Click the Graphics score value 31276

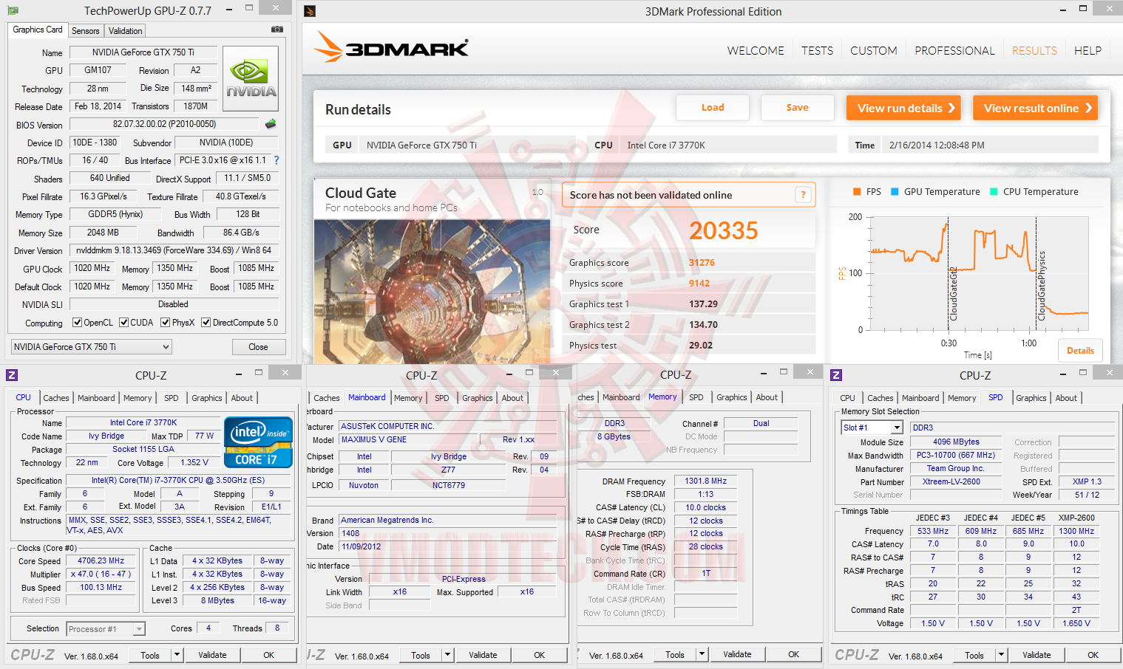point(702,263)
